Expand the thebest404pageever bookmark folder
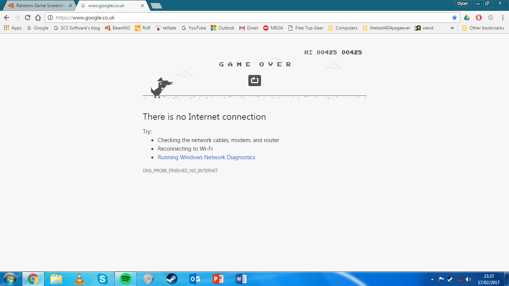Image resolution: width=509 pixels, height=286 pixels. click(386, 28)
